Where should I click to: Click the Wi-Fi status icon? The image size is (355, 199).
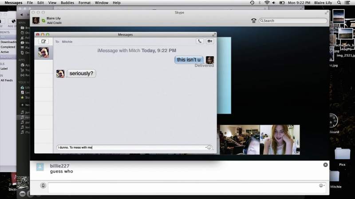pos(267,3)
